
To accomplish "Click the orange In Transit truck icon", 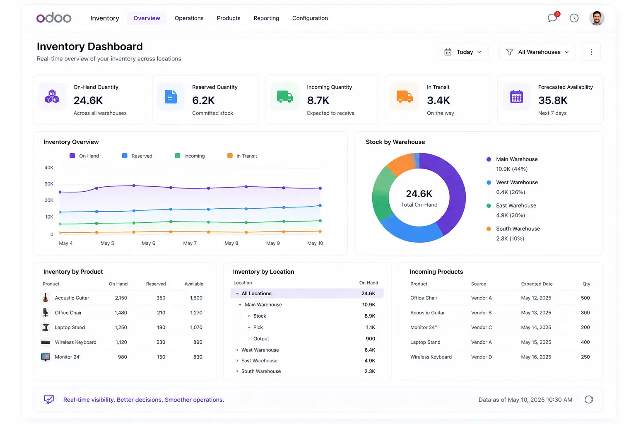I will coord(405,96).
